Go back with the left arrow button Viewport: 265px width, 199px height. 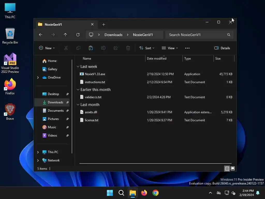click(41, 35)
